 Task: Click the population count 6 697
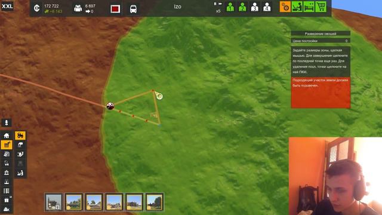90,6
